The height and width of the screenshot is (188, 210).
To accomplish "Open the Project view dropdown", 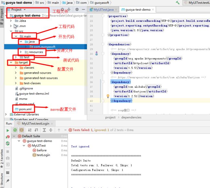I will 25,10.
